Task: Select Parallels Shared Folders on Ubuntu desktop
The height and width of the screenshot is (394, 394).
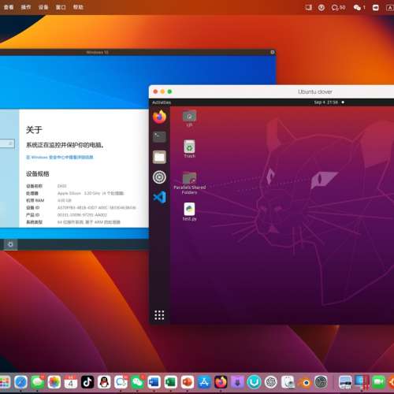Action: 189,183
